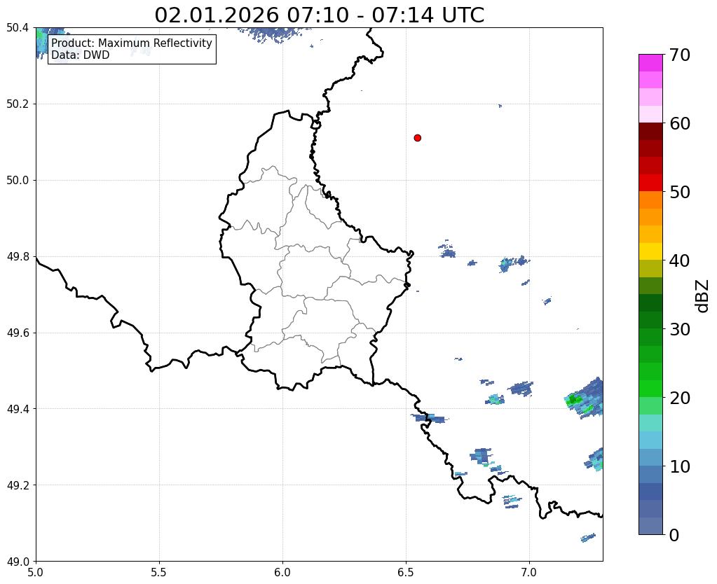Click the latitude tick label "50.0"
The image size is (717, 584).
(18, 181)
